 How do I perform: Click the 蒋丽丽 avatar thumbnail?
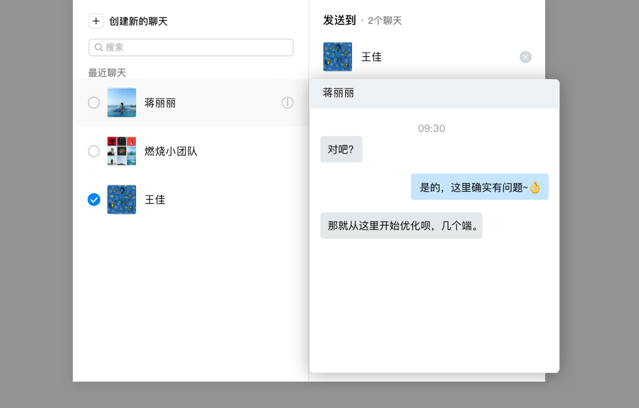pyautogui.click(x=121, y=103)
